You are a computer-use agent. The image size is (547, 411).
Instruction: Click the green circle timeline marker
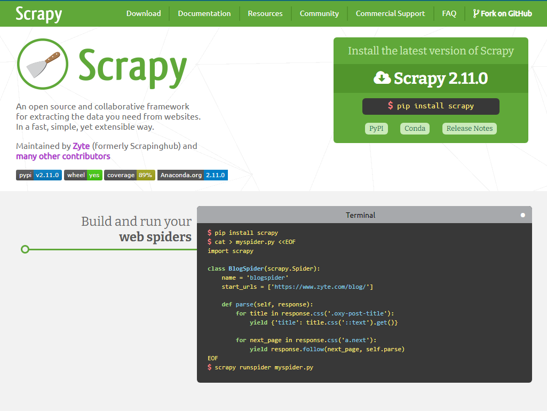(25, 249)
